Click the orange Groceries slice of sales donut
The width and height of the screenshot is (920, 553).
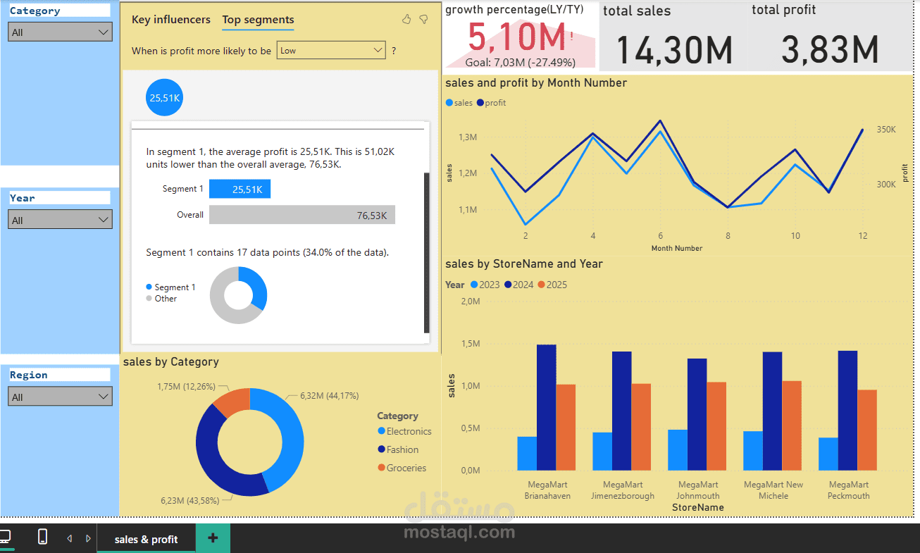click(x=233, y=402)
